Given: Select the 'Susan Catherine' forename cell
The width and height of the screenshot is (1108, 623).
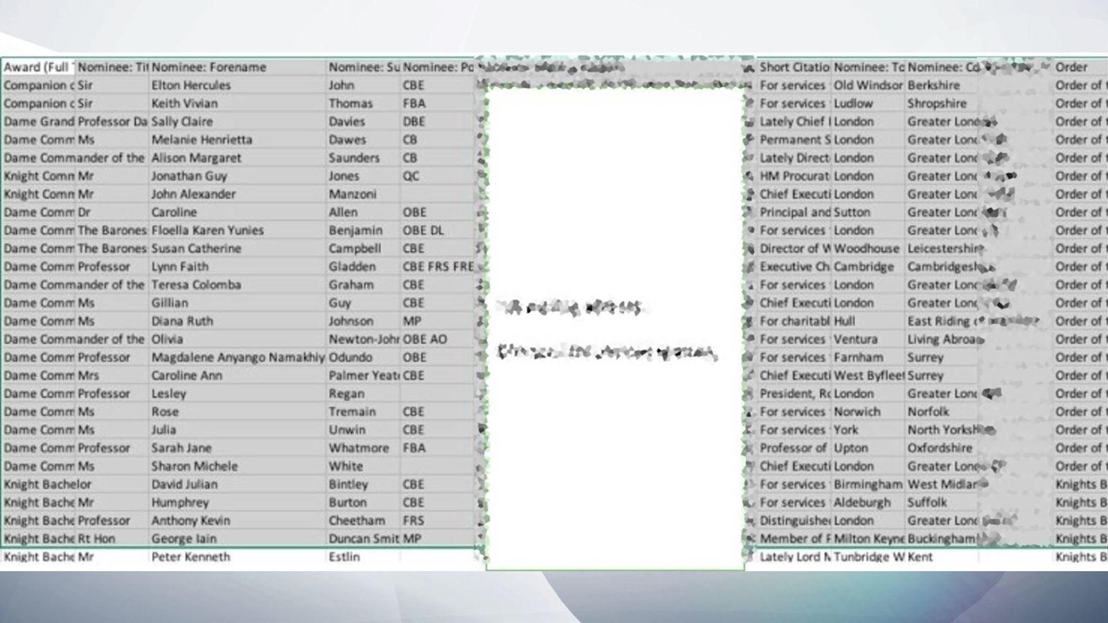Looking at the screenshot, I should click(x=238, y=248).
